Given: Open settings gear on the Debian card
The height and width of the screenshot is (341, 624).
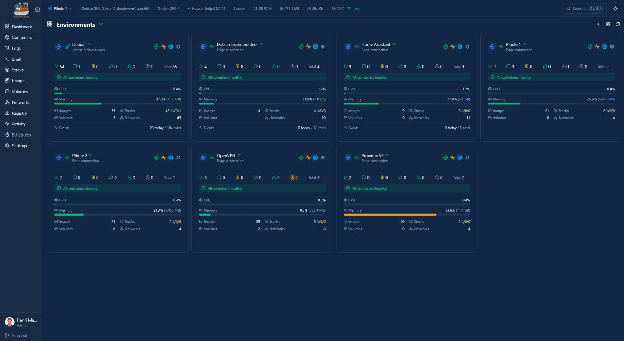Looking at the screenshot, I should point(178,47).
